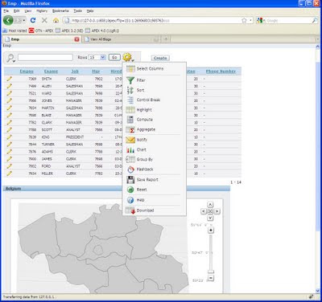The height and width of the screenshot is (302, 322).
Task: Reload the page with the refresh icon
Action: click(x=33, y=20)
